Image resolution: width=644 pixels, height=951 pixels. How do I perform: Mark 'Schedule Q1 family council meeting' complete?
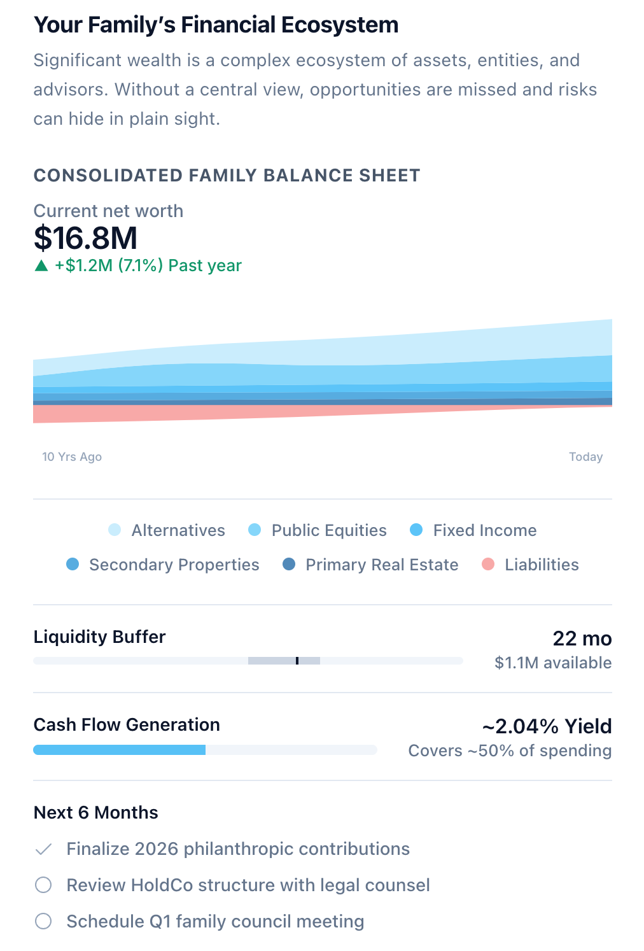(43, 921)
